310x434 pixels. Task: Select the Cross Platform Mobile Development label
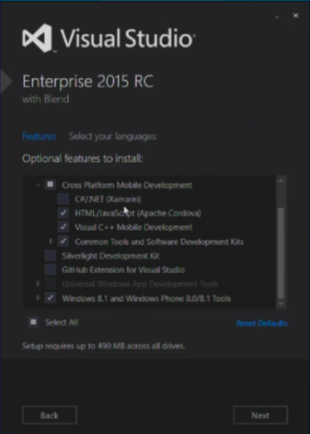tap(127, 185)
